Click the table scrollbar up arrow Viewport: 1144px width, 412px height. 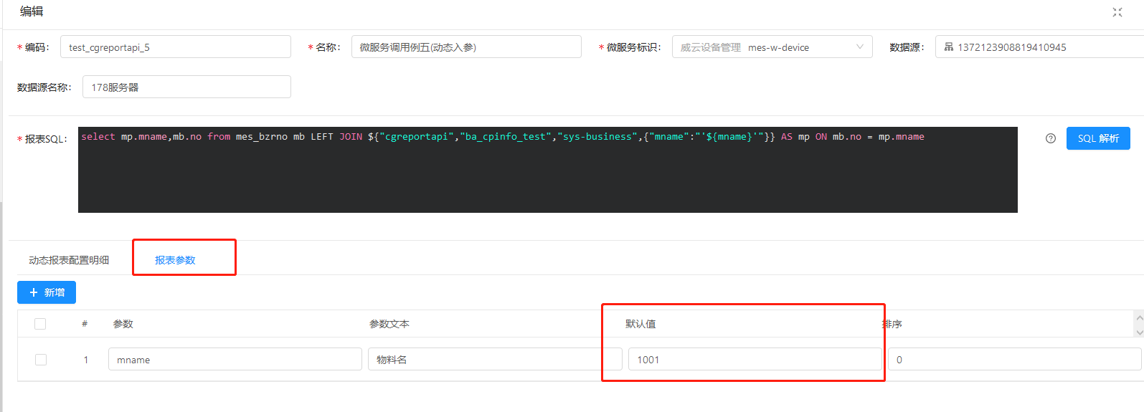[x=1139, y=317]
